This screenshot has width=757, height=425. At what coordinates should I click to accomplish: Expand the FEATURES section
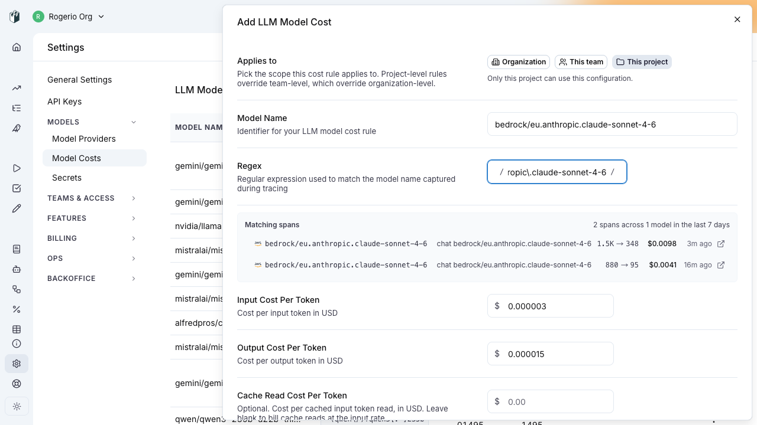pyautogui.click(x=92, y=218)
